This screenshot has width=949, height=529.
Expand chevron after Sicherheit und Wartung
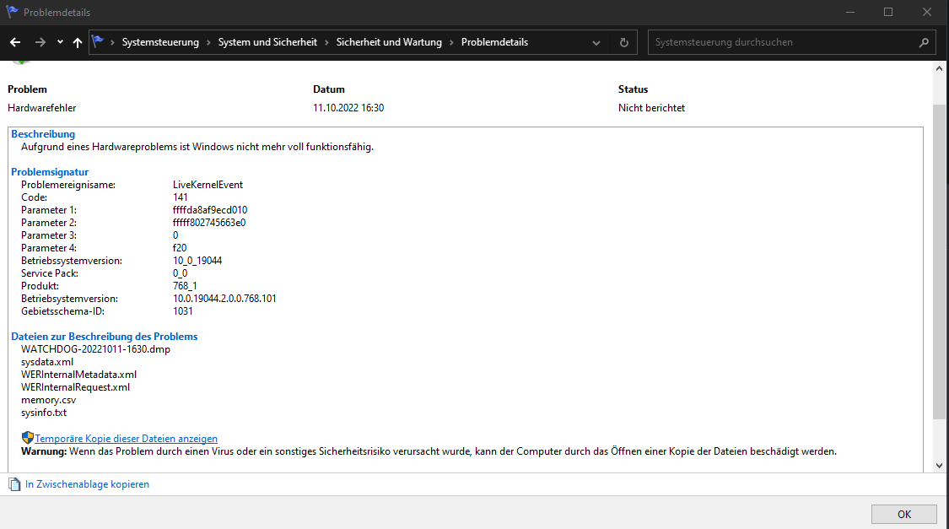(451, 42)
